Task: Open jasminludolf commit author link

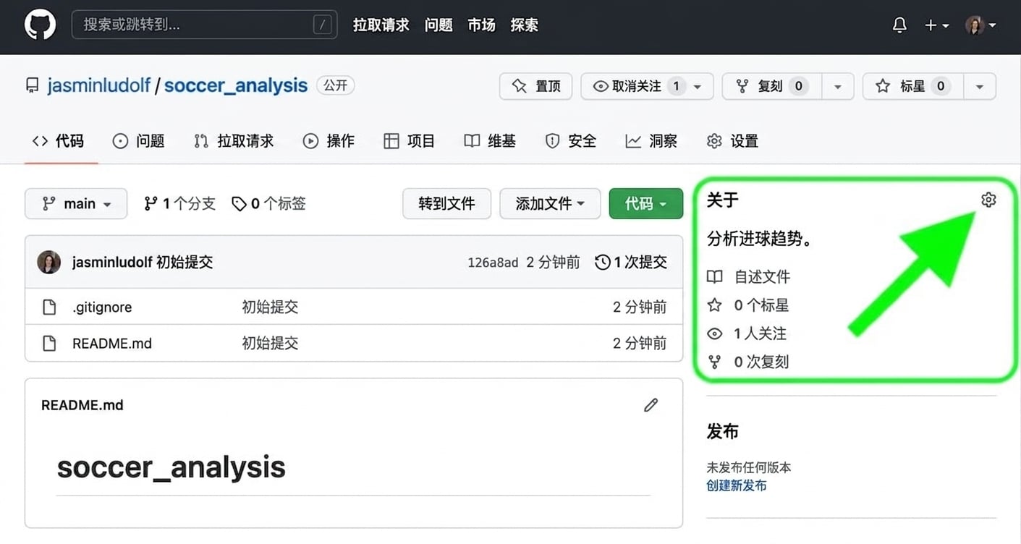Action: (111, 262)
